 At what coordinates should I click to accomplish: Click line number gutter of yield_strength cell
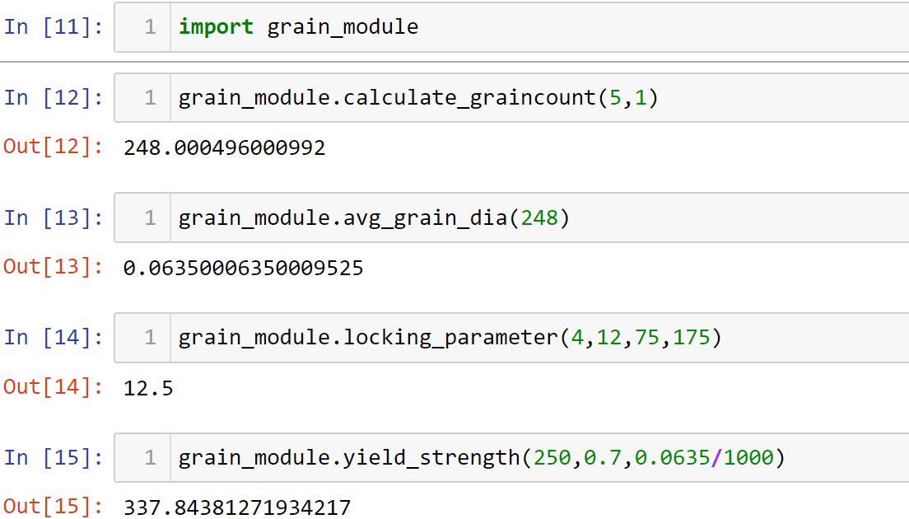pos(150,458)
